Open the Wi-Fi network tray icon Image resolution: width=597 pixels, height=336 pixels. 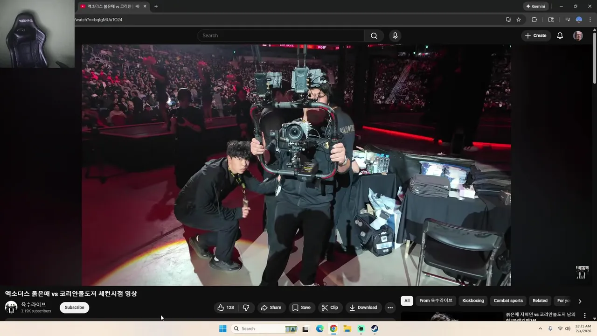tap(560, 329)
